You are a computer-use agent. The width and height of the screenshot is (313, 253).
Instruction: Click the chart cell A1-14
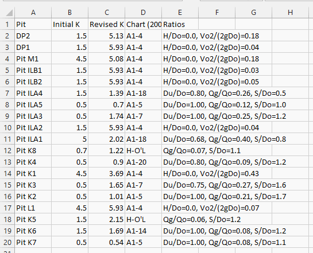coord(144,231)
